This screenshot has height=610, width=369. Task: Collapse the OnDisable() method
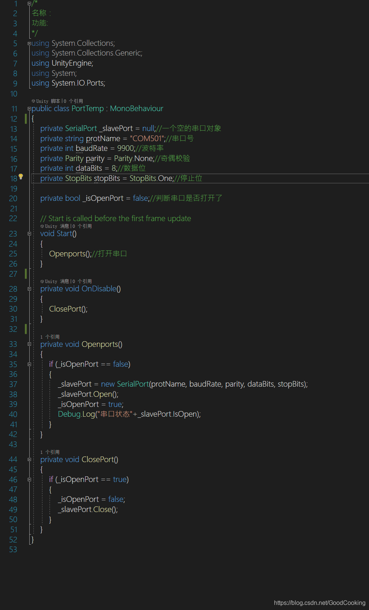(29, 289)
